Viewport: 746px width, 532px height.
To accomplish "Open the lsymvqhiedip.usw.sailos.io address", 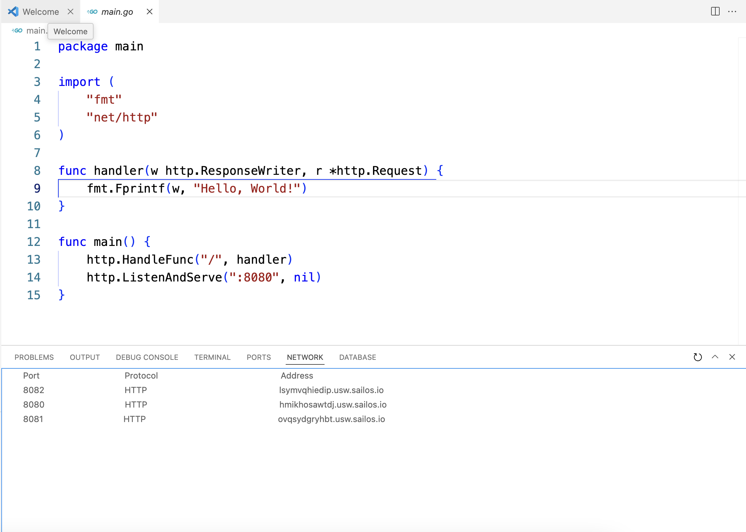I will pyautogui.click(x=331, y=390).
